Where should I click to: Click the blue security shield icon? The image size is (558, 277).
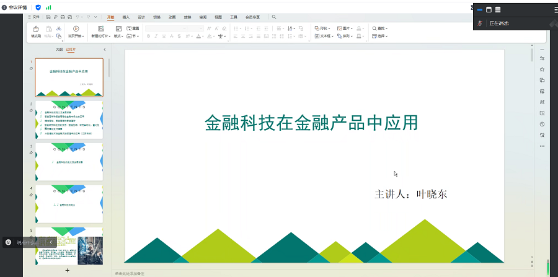point(38,7)
